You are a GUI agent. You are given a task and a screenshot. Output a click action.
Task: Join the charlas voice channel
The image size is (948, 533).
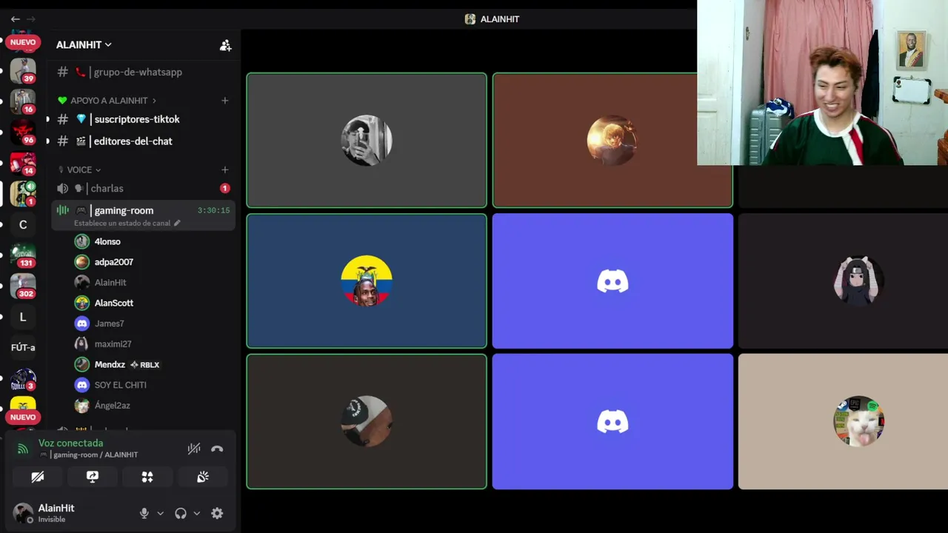(x=143, y=188)
